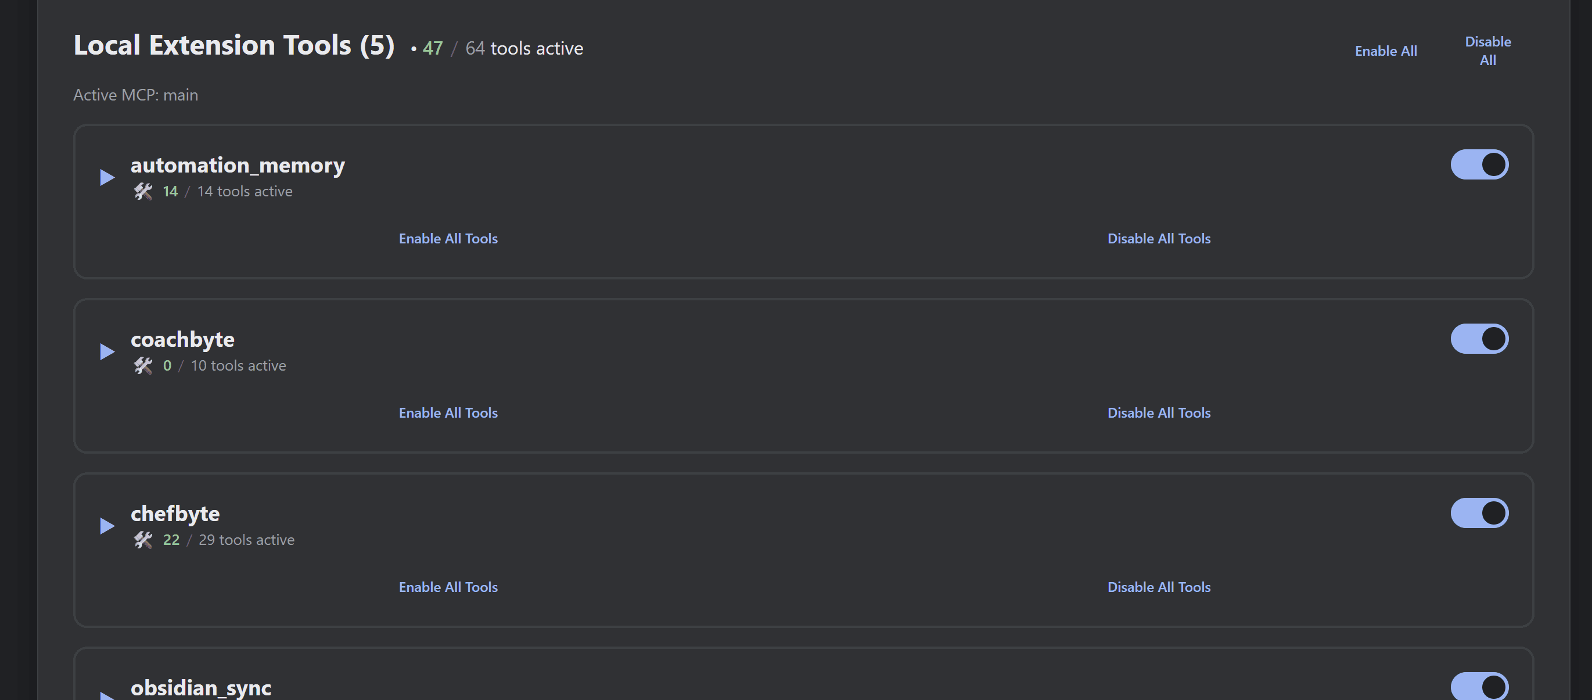1592x700 pixels.
Task: Click the tools icon under chefbyte
Action: (x=143, y=540)
